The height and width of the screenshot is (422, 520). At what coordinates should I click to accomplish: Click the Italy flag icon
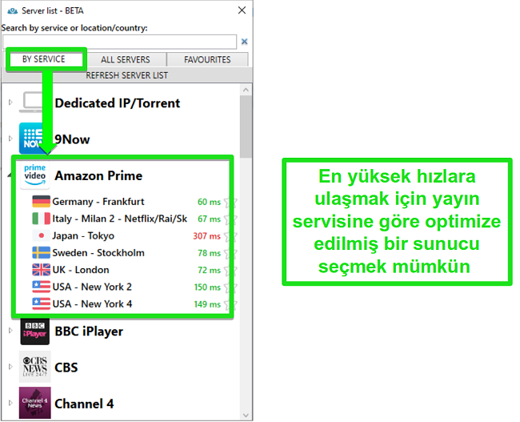41,219
